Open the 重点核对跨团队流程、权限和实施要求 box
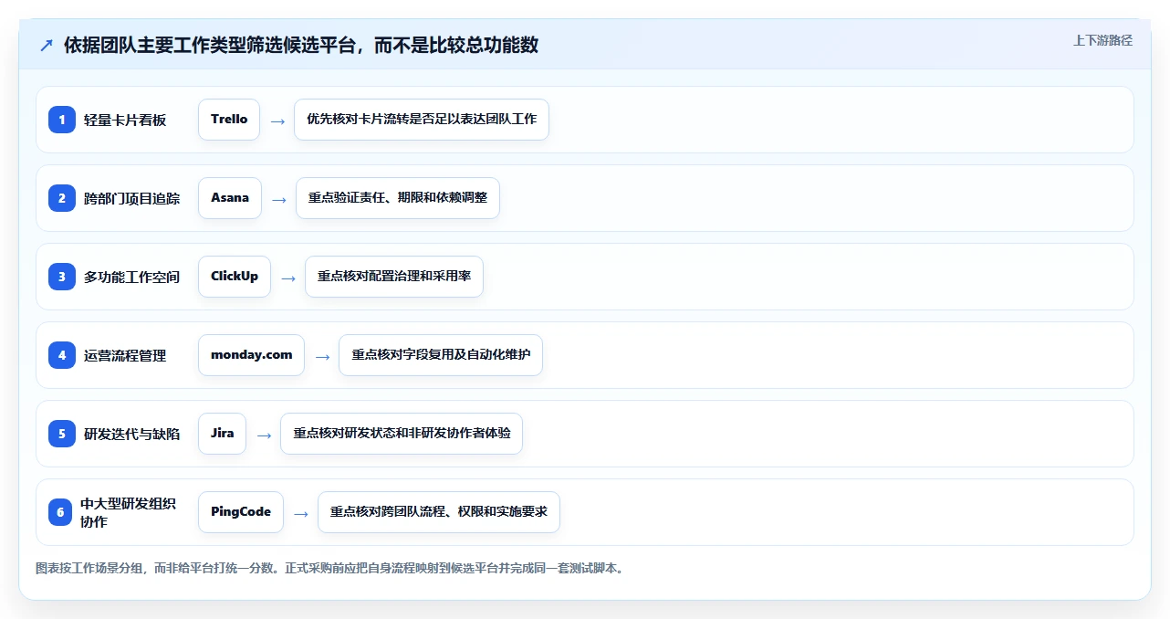The image size is (1170, 619). pos(439,512)
